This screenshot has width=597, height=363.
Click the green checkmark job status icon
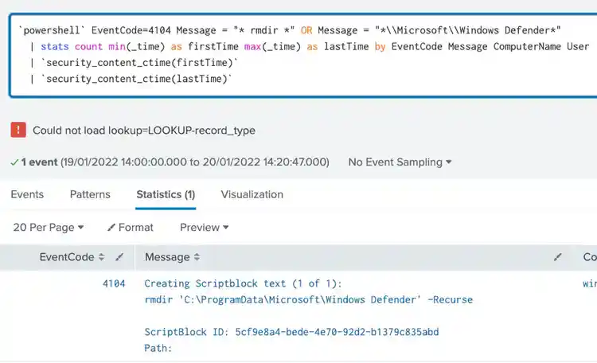14,162
